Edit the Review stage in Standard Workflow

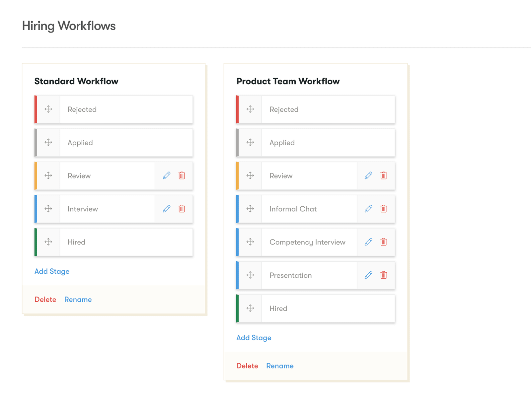[x=167, y=175]
